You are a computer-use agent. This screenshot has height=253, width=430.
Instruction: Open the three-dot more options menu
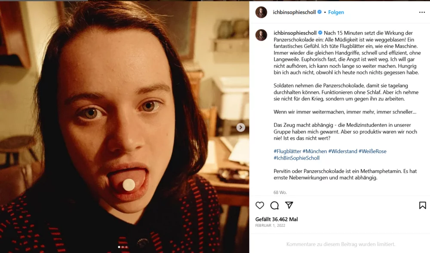coord(422,12)
